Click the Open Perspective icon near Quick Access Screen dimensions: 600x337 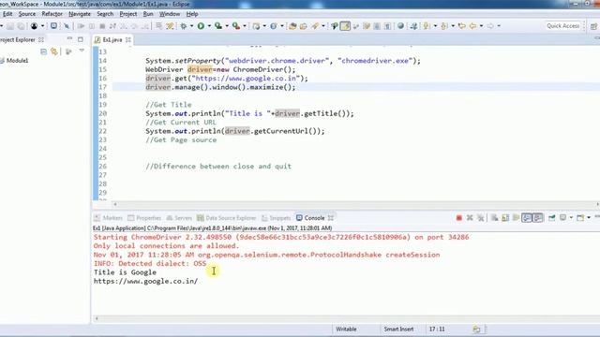[x=593, y=26]
